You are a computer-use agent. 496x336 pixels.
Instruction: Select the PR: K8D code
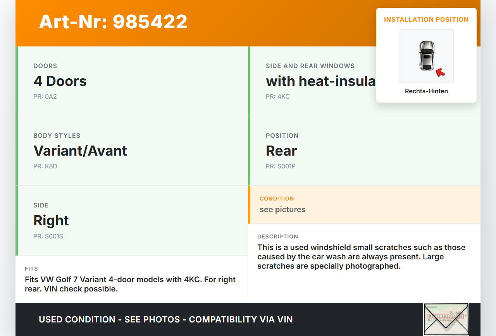(45, 166)
